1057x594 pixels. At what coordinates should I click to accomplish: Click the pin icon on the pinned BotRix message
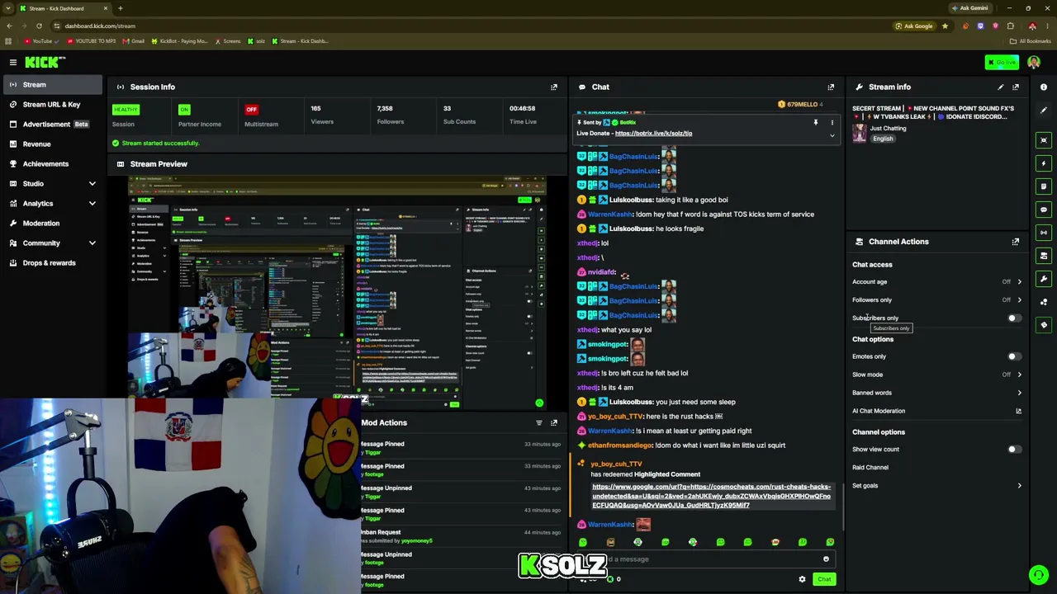(815, 122)
